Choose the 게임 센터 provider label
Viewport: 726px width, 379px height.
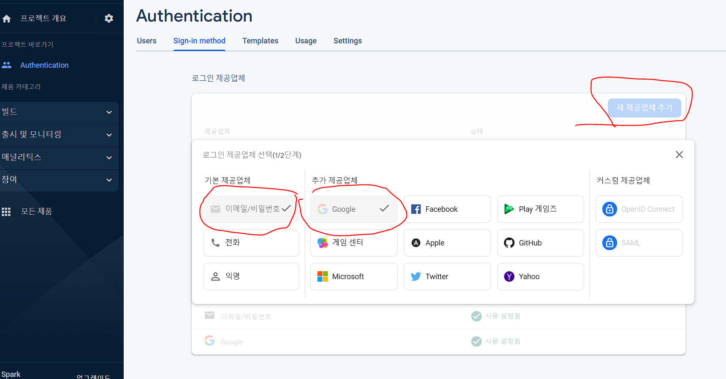[348, 243]
